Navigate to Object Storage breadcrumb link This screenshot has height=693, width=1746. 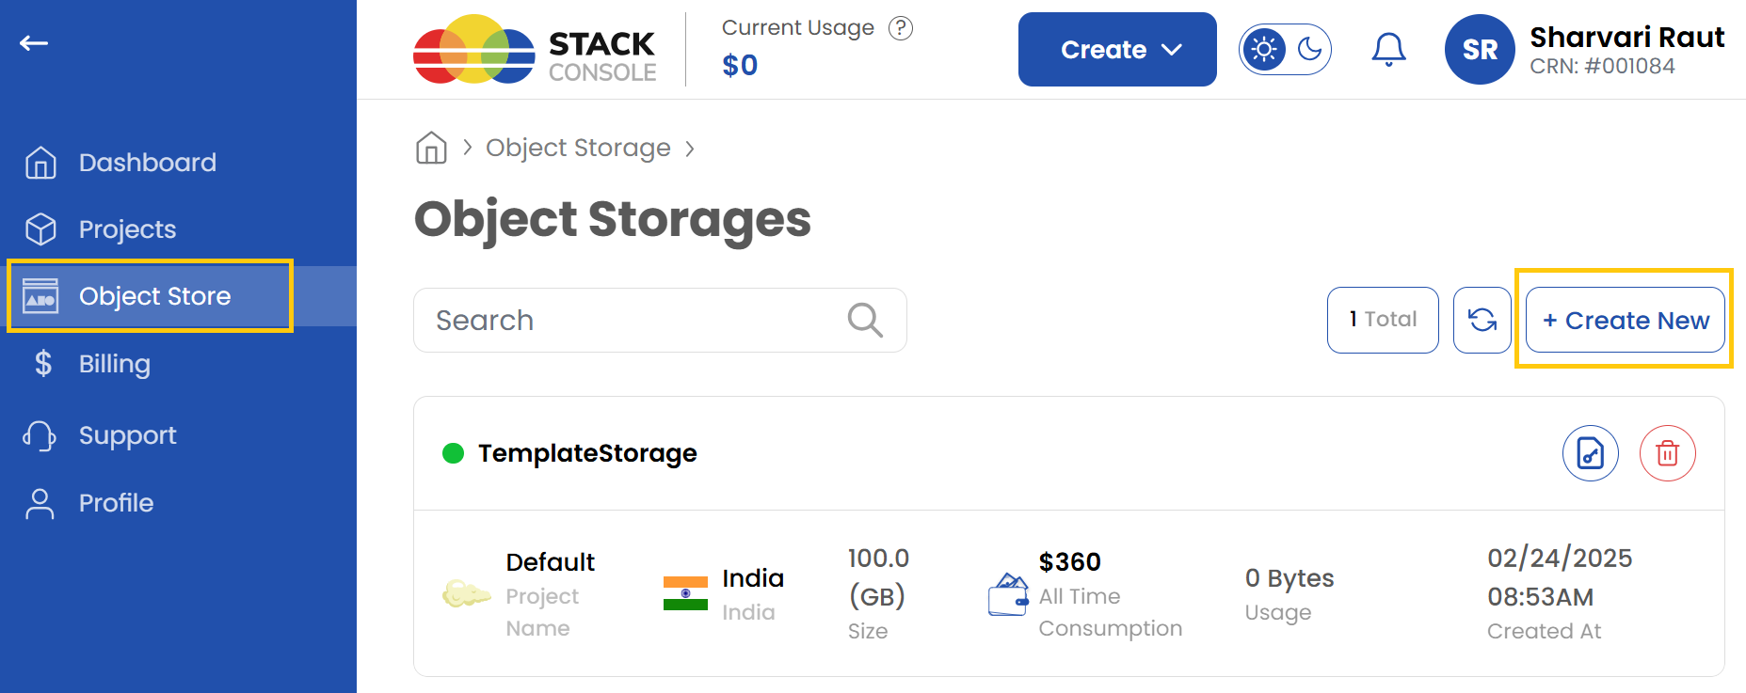pyautogui.click(x=578, y=148)
